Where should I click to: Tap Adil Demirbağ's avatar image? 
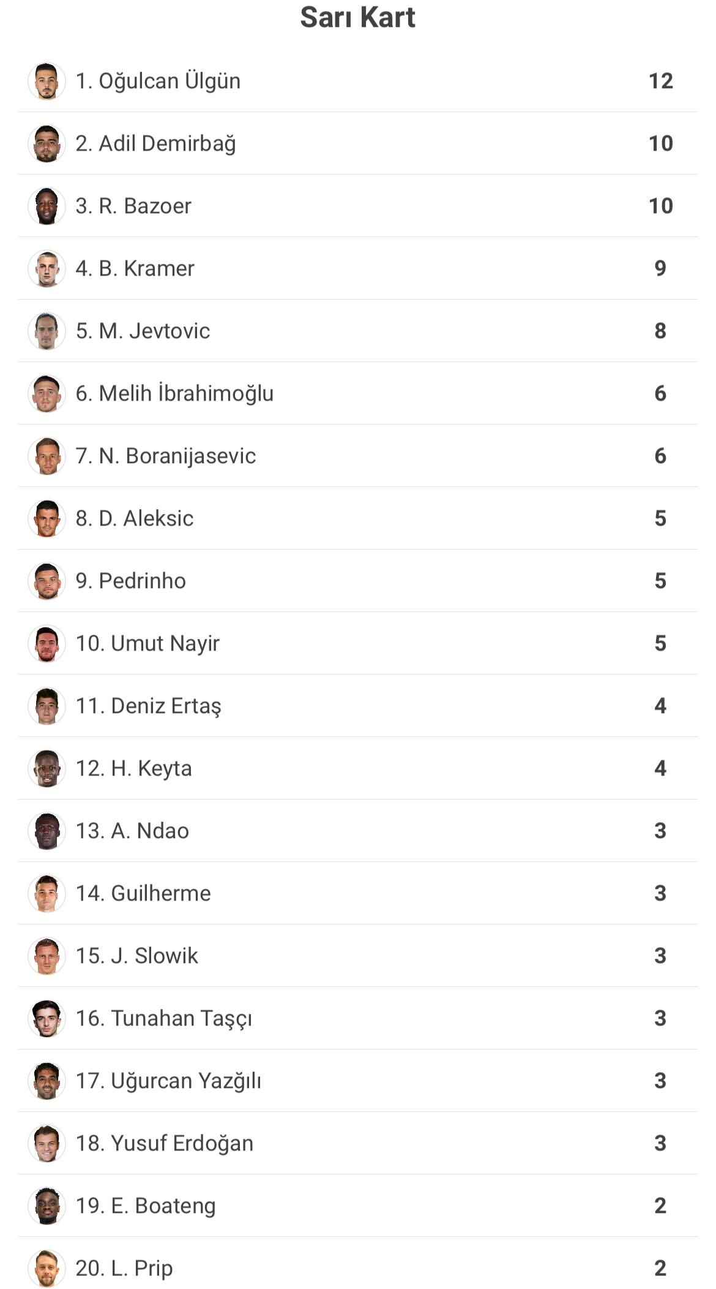(47, 143)
